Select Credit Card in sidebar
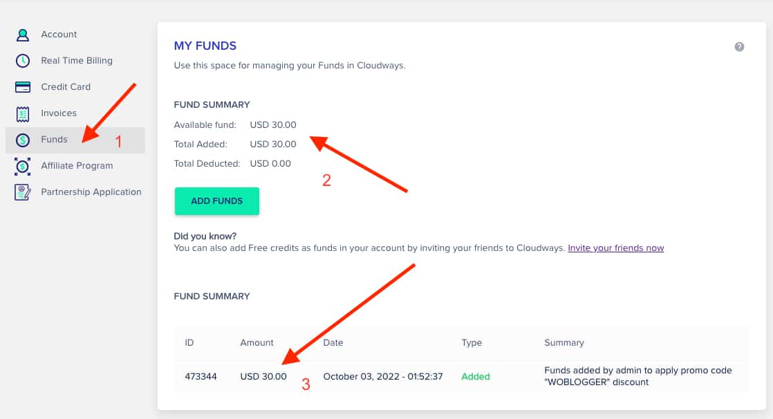This screenshot has height=419, width=773. point(66,87)
